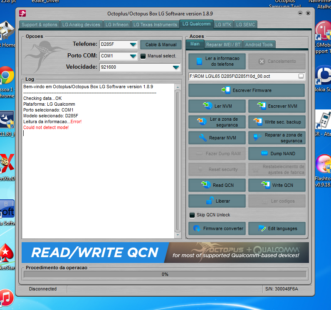Viewport: 331px width, 310px height.
Task: Click the S/N: 300048F6A status entry
Action: 282,289
